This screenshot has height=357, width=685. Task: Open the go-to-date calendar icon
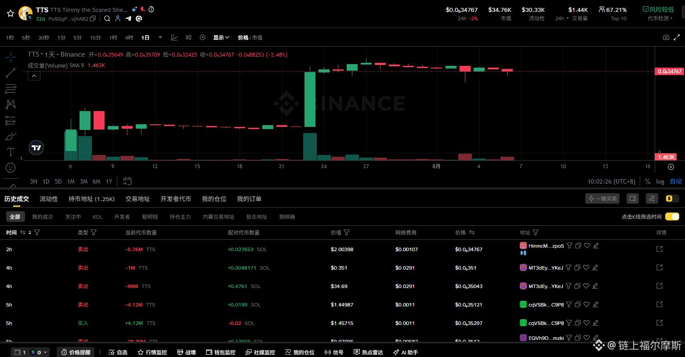click(x=127, y=181)
